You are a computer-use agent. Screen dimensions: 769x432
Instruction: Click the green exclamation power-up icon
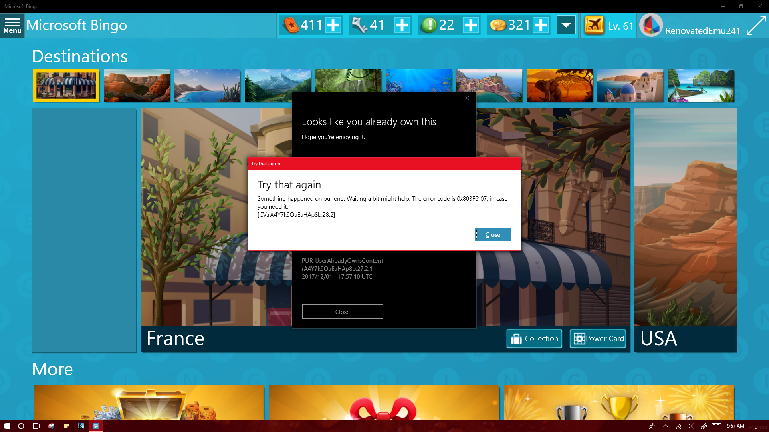point(429,25)
